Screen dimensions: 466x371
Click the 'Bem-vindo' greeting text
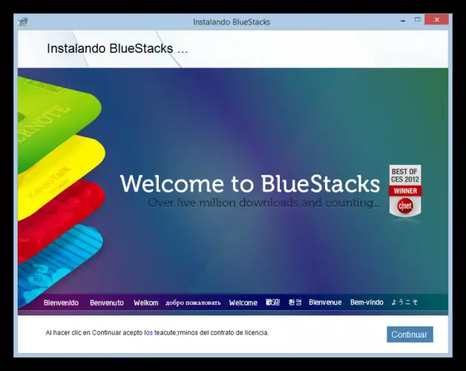[367, 302]
